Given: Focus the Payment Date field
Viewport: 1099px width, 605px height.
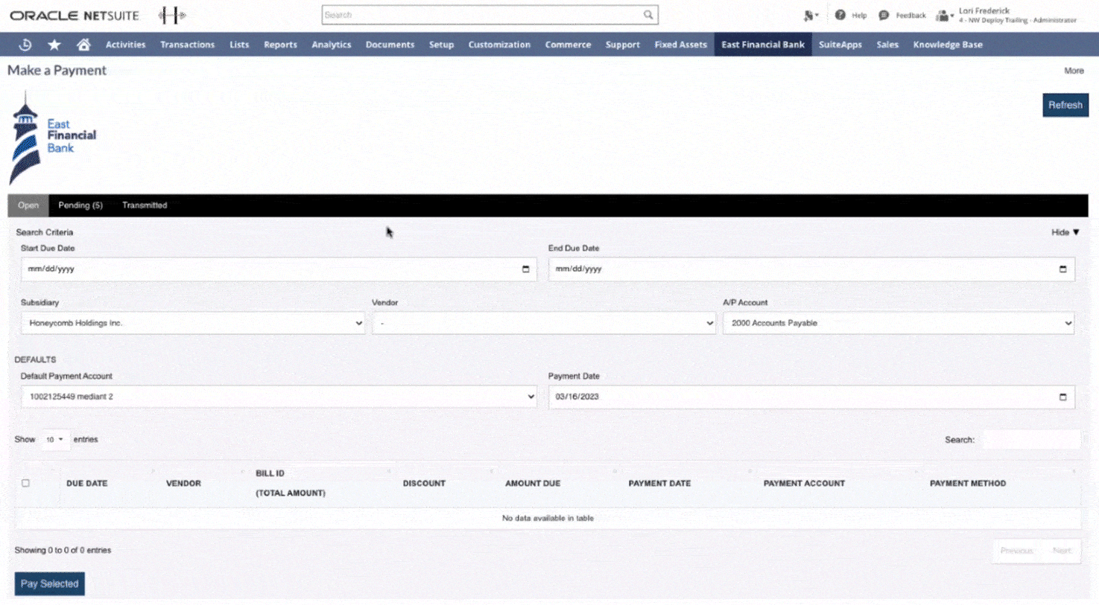Looking at the screenshot, I should 811,397.
